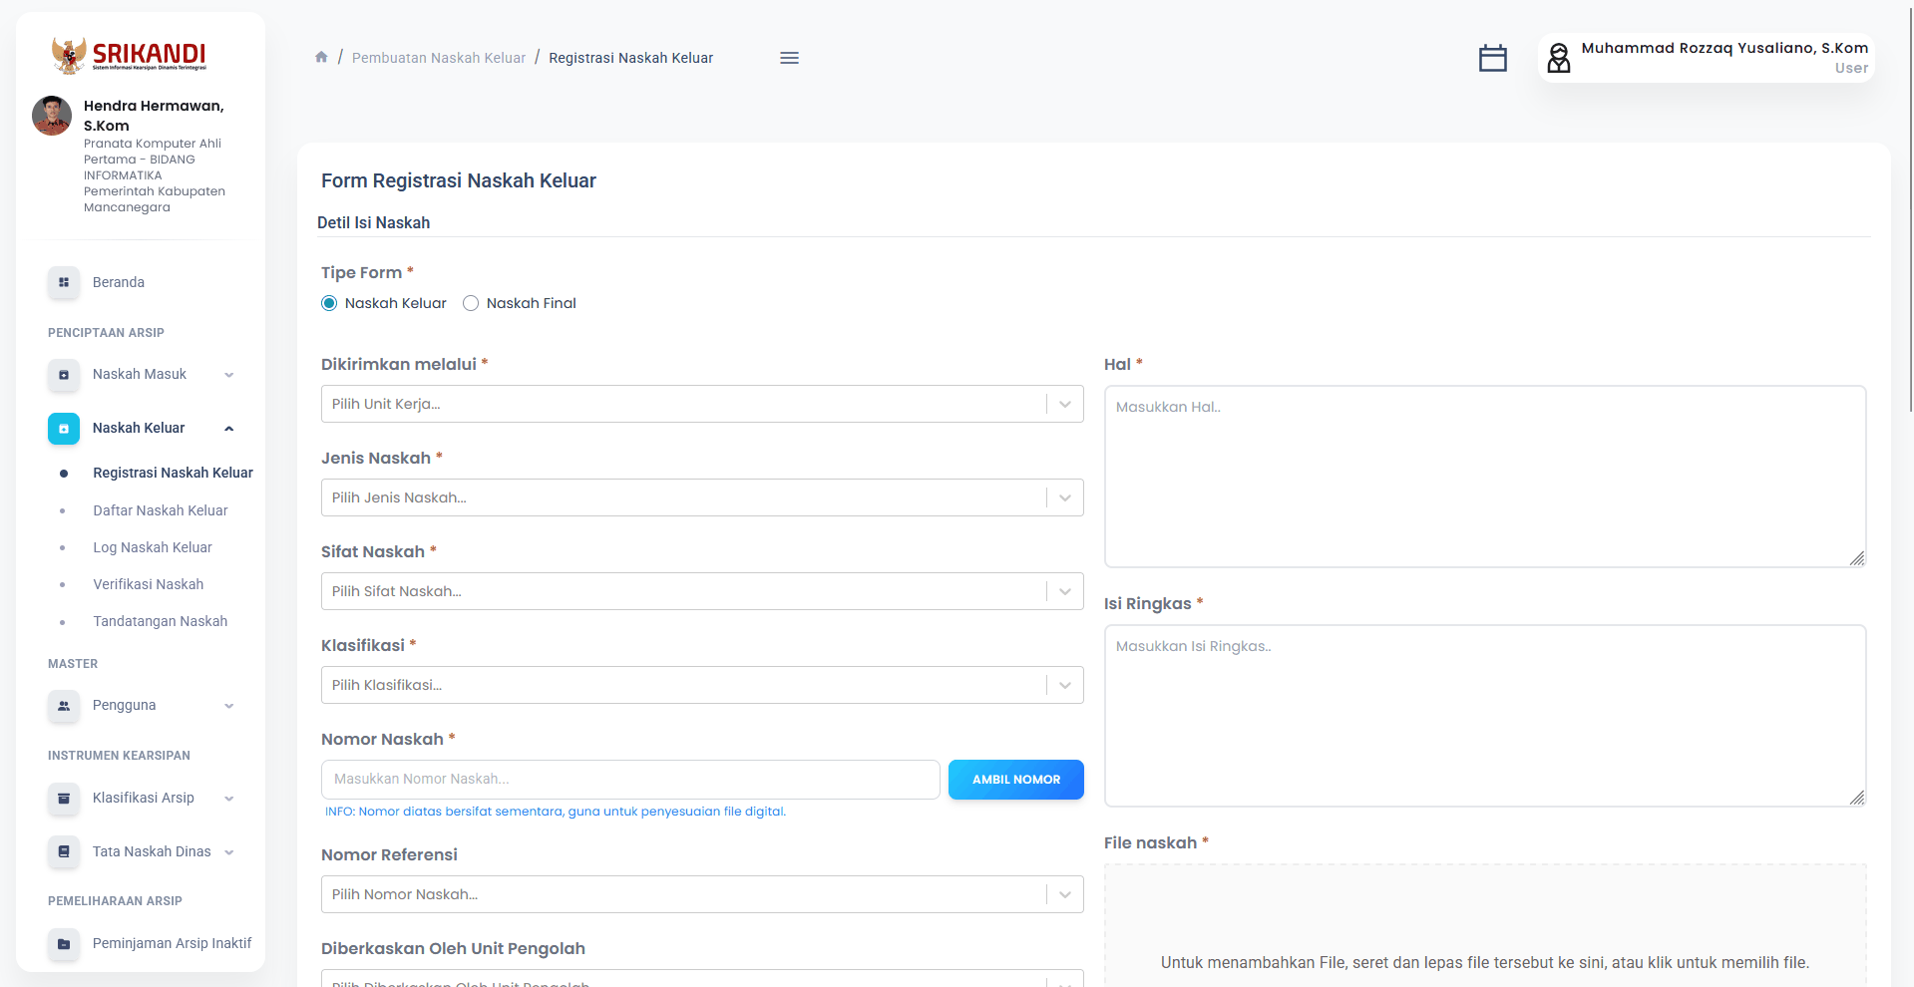This screenshot has width=1914, height=987.
Task: Click the Naskah Keluar sidebar icon
Action: point(64,429)
